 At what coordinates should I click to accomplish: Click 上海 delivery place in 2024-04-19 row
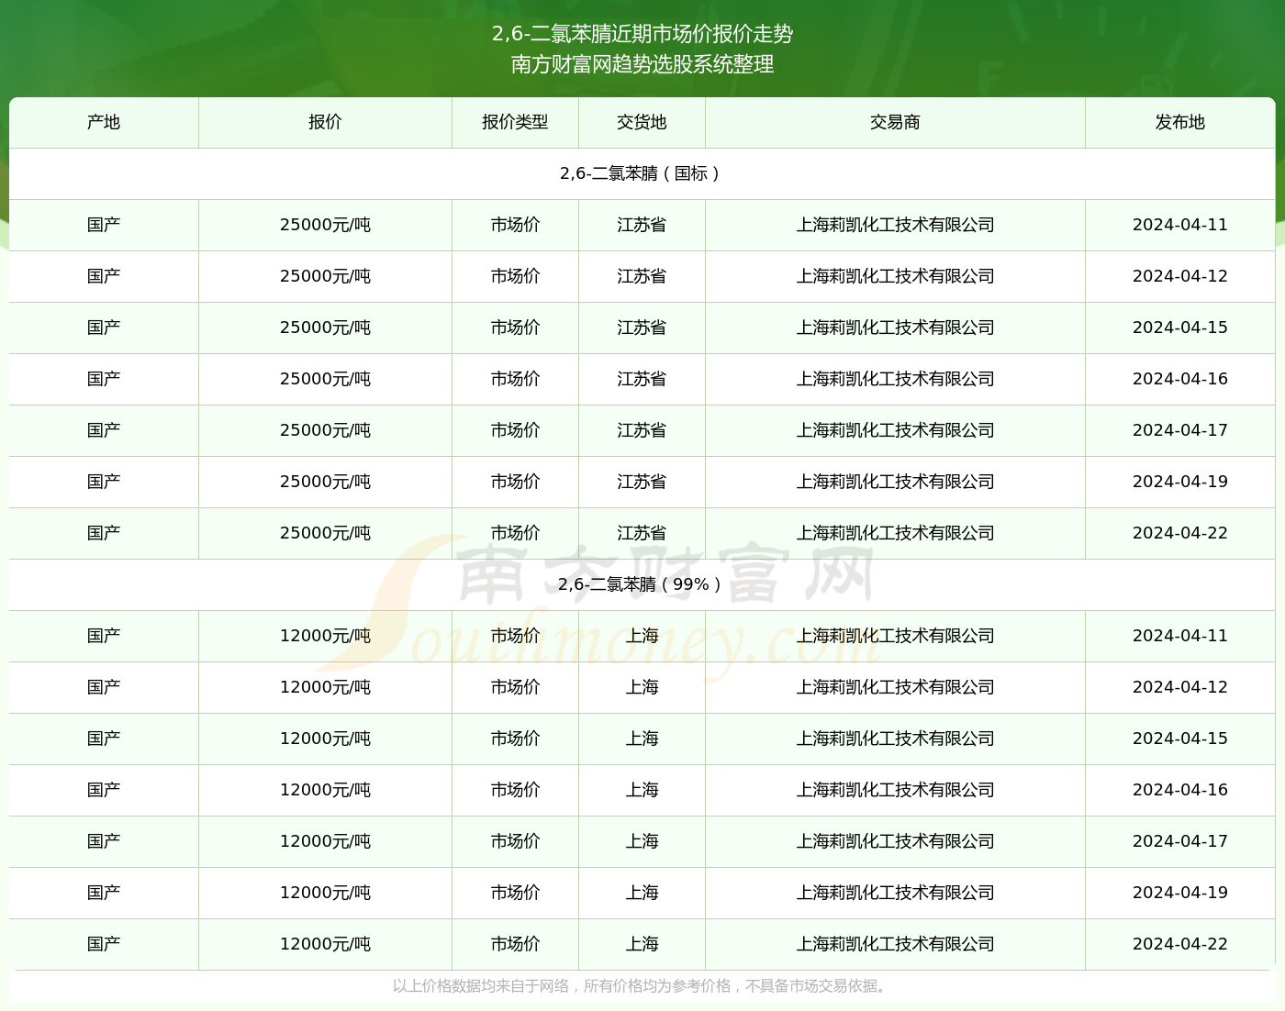(642, 893)
